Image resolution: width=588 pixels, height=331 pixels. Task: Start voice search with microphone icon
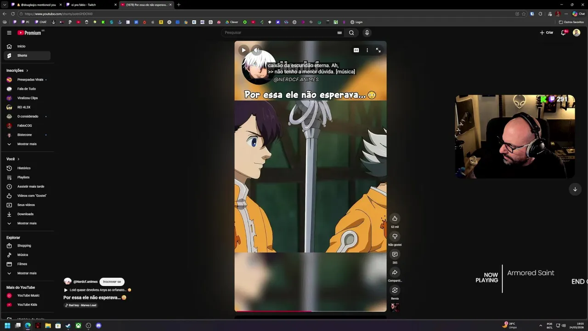[x=367, y=33]
